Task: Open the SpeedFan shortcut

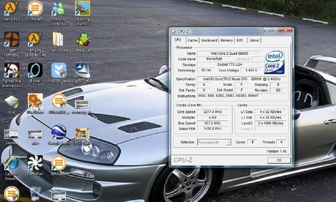Action: (x=35, y=166)
